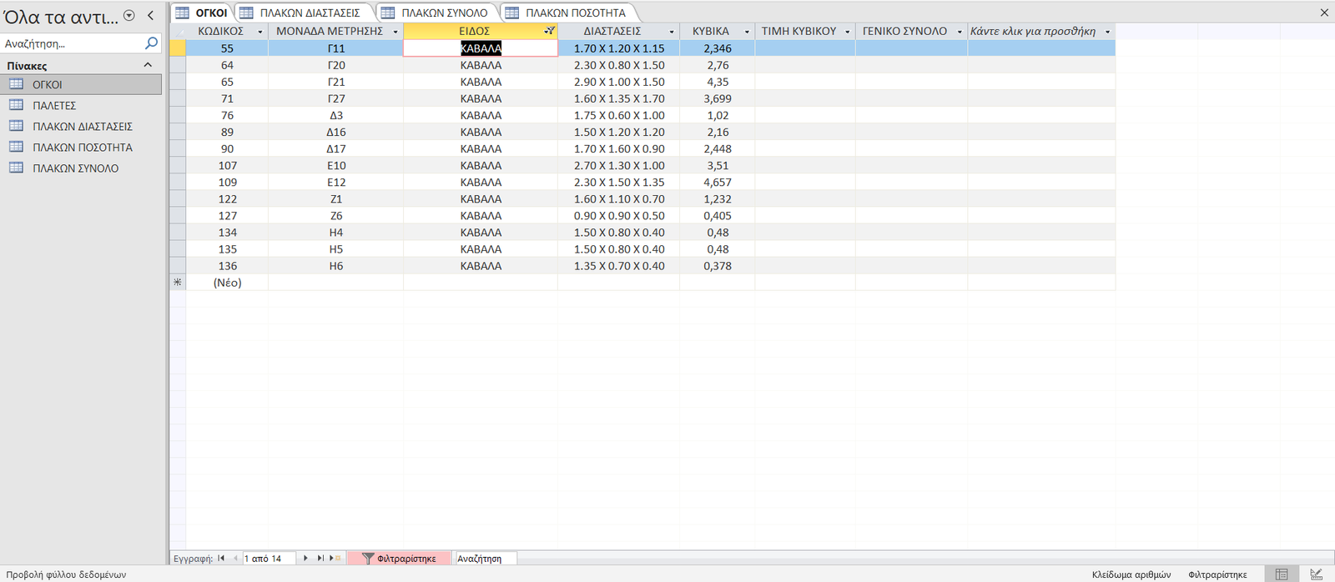Toggle the Φιλτραρίστηκε filter button
Image resolution: width=1335 pixels, height=582 pixels.
click(x=399, y=559)
